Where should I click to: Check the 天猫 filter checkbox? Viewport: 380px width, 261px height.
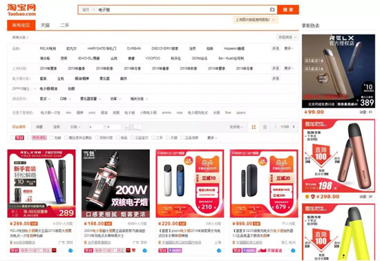click(168, 137)
